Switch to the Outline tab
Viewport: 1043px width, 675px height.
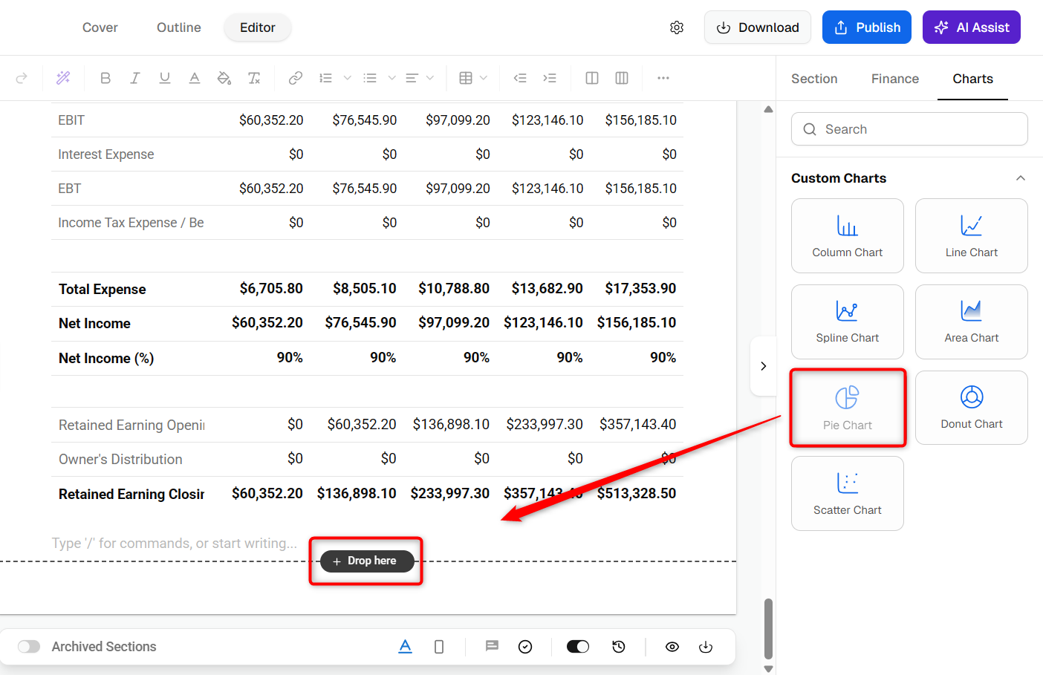point(179,27)
